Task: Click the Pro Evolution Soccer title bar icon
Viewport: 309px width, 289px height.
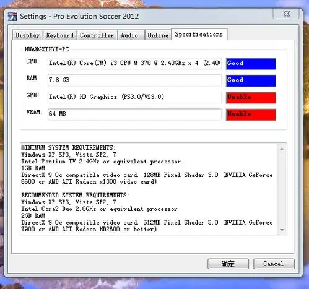Action: click(12, 17)
